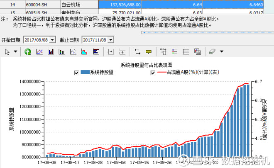Select the arrow pointer tool
Image resolution: width=274 pixels, height=168 pixels.
(x=7, y=52)
